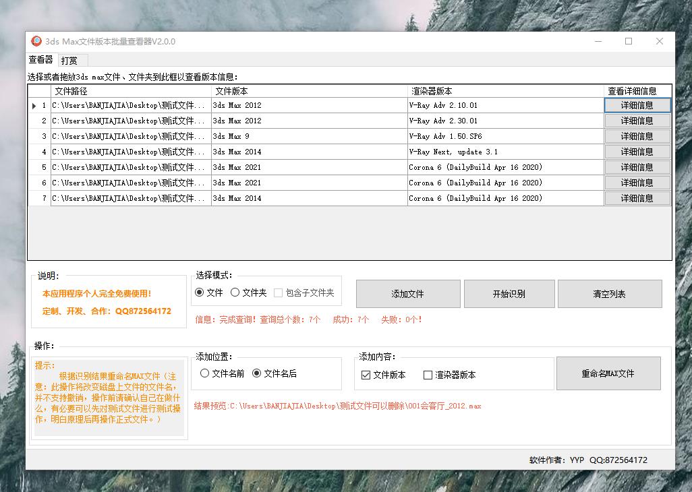The height and width of the screenshot is (492, 692).
Task: Click 3ds Max 2012 cell in row 1
Action: pos(310,105)
